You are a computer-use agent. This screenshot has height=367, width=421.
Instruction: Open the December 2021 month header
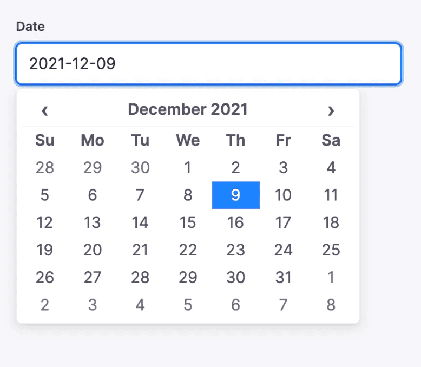click(x=188, y=109)
